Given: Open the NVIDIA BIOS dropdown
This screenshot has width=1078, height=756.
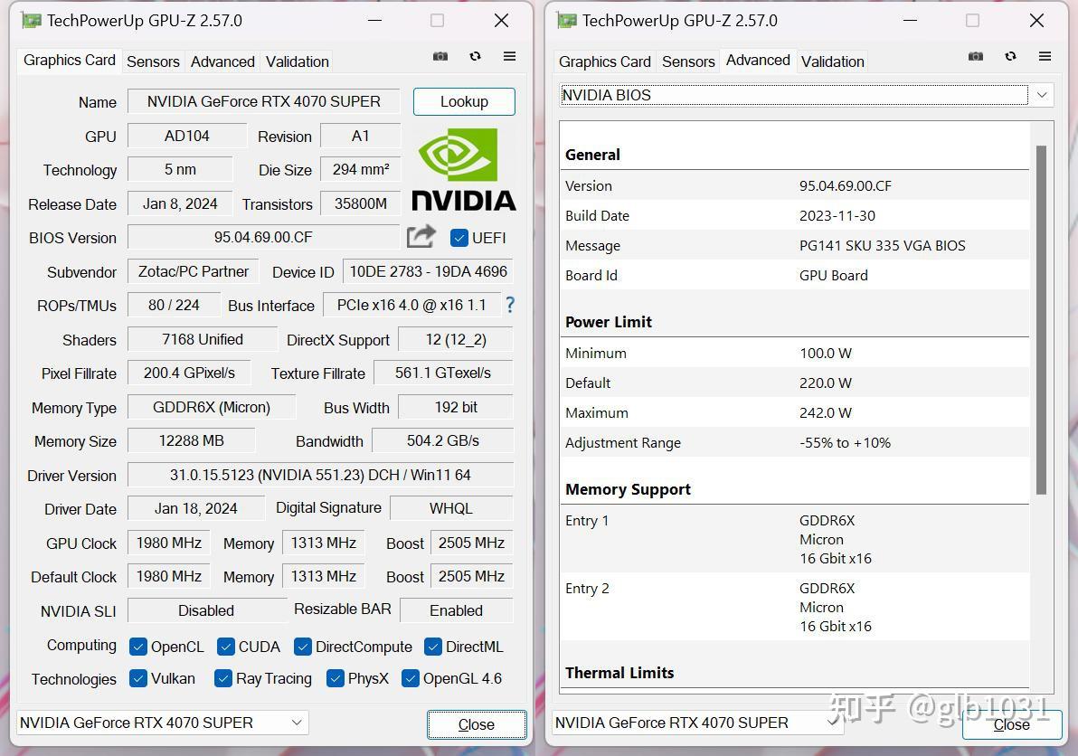Looking at the screenshot, I should pyautogui.click(x=1042, y=94).
